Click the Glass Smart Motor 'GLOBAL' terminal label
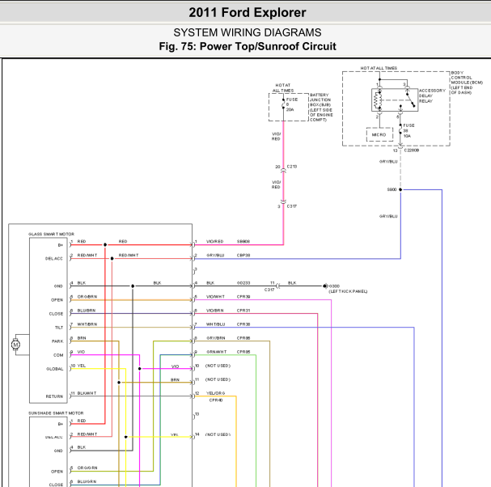 click(55, 369)
